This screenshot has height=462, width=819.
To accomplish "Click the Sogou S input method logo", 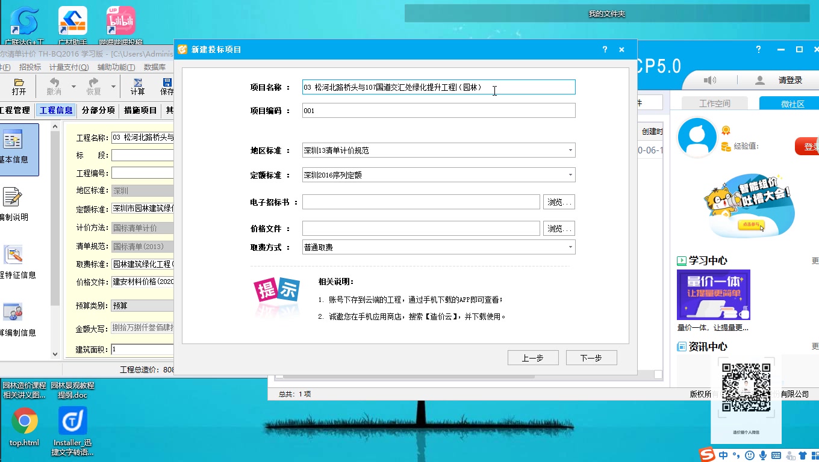I will click(x=708, y=455).
